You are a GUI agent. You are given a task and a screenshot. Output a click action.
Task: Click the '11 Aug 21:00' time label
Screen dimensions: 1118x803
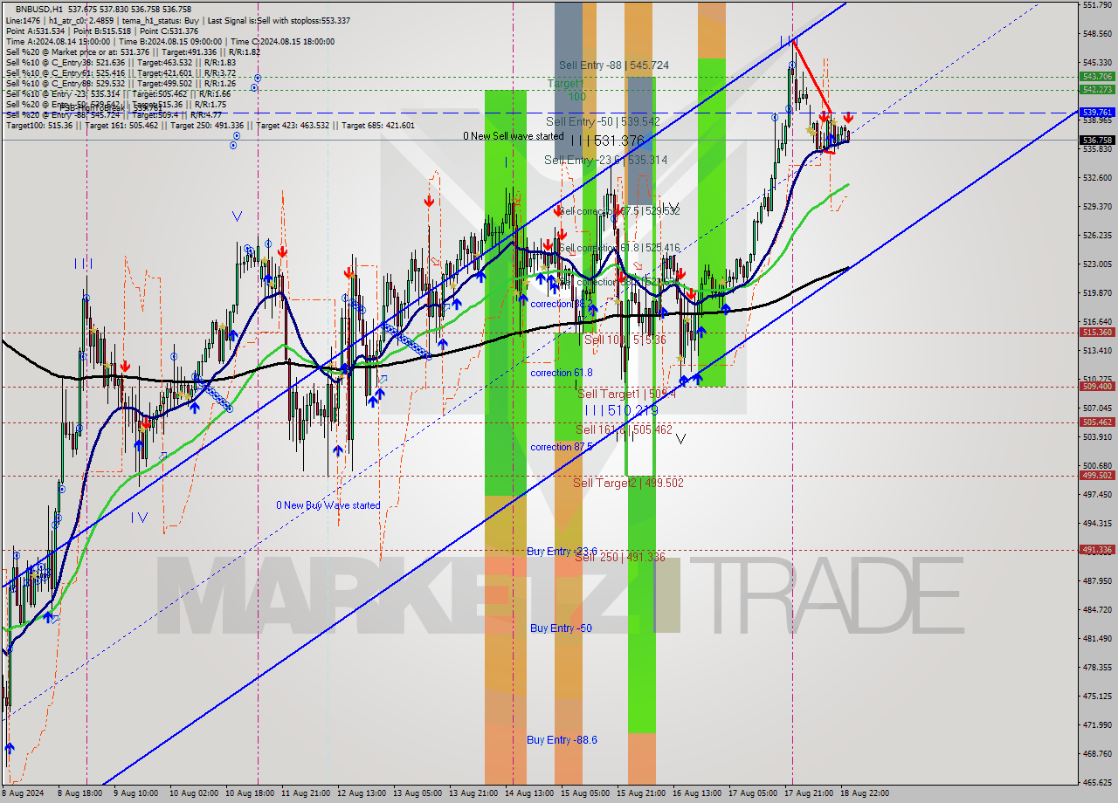click(x=306, y=793)
